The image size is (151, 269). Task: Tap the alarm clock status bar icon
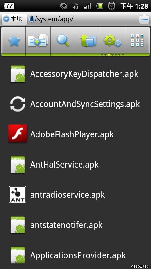click(111, 6)
